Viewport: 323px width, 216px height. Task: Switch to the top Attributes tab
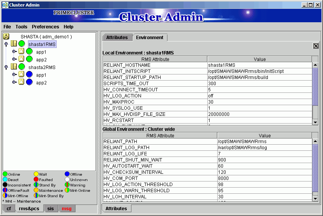click(117, 38)
